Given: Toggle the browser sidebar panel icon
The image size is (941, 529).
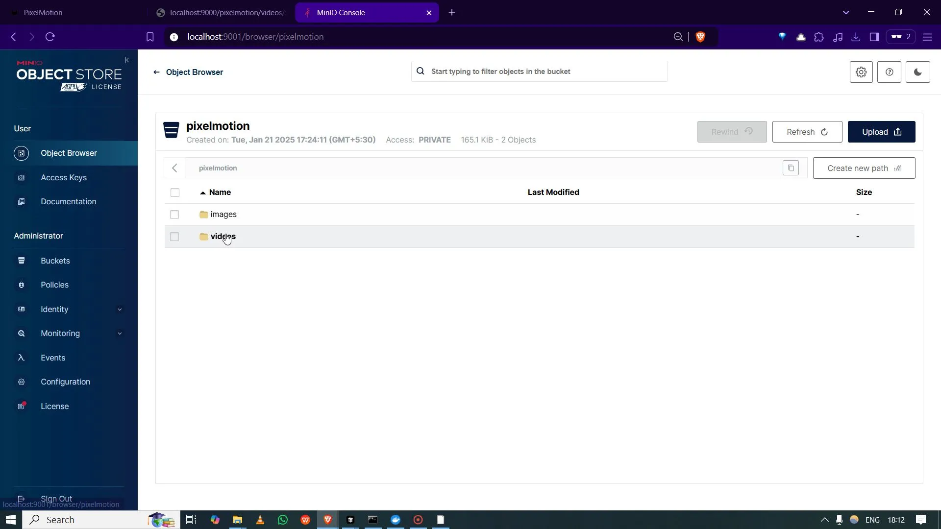Looking at the screenshot, I should [874, 37].
